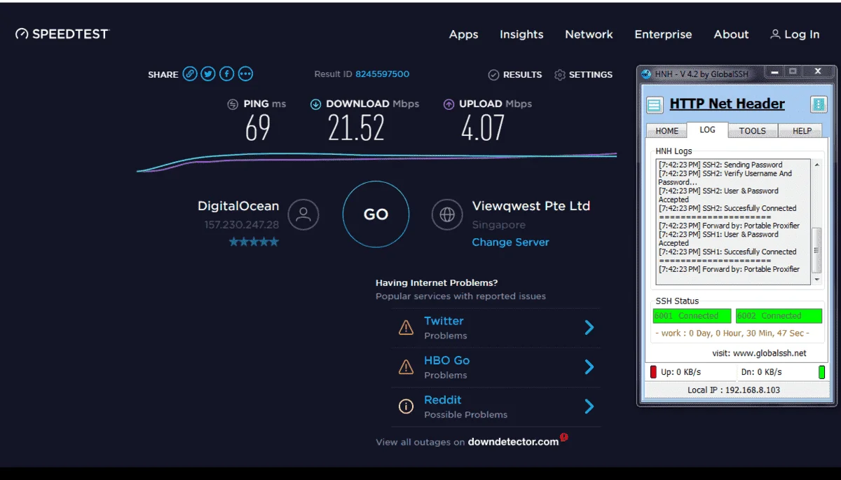Click the HBO Go warning triangle icon
The image size is (841, 480).
tap(406, 366)
